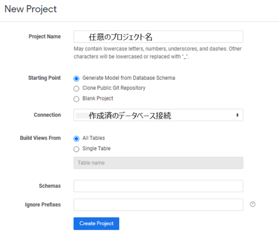The width and height of the screenshot is (279, 240).
Task: Click the Schemas input field
Action: (x=158, y=186)
